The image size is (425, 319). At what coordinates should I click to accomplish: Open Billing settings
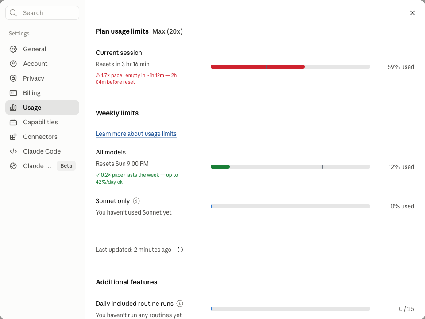42,93
